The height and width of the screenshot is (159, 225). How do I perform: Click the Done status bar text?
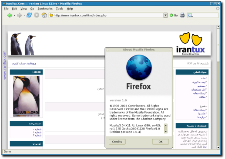(x=7, y=152)
